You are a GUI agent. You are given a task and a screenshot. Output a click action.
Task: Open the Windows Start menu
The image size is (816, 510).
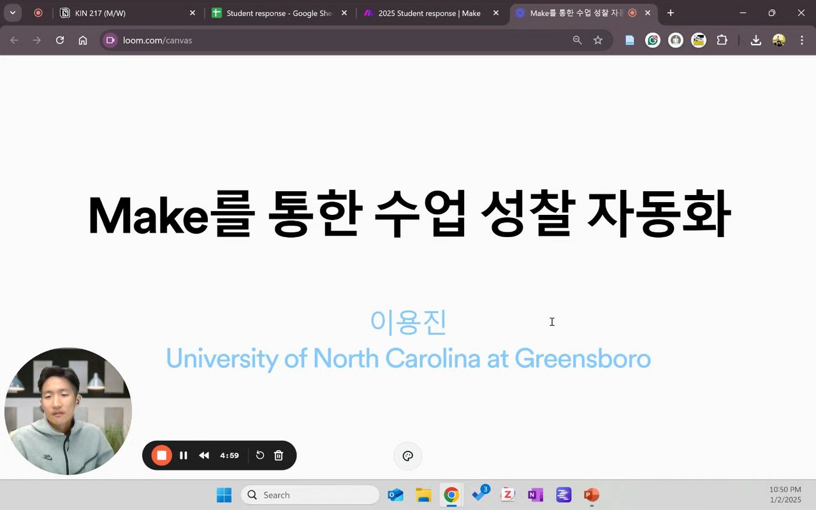coord(224,495)
